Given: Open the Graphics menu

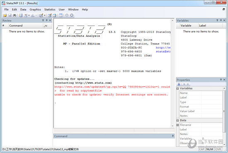Looking at the screenshot, I should click(x=35, y=9).
